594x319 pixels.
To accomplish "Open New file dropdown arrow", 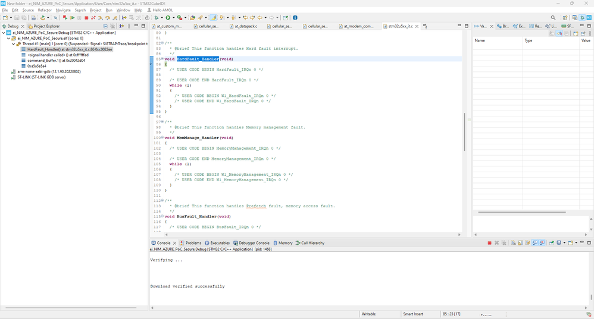I will click(11, 17).
